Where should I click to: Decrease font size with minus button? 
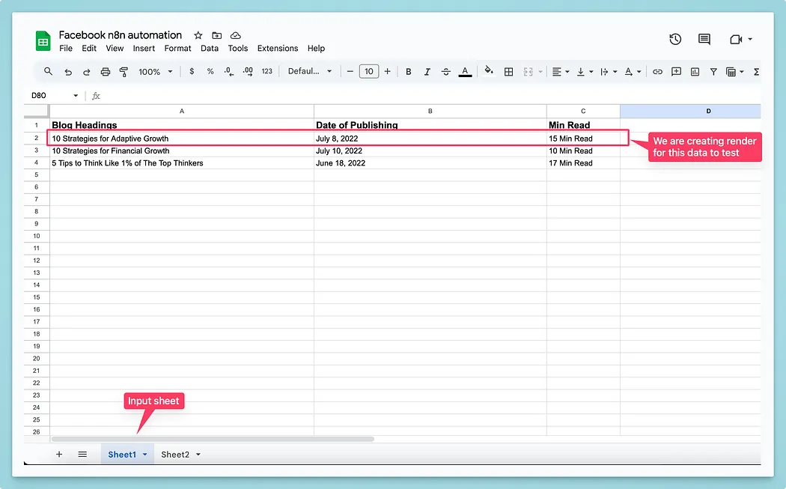[350, 72]
